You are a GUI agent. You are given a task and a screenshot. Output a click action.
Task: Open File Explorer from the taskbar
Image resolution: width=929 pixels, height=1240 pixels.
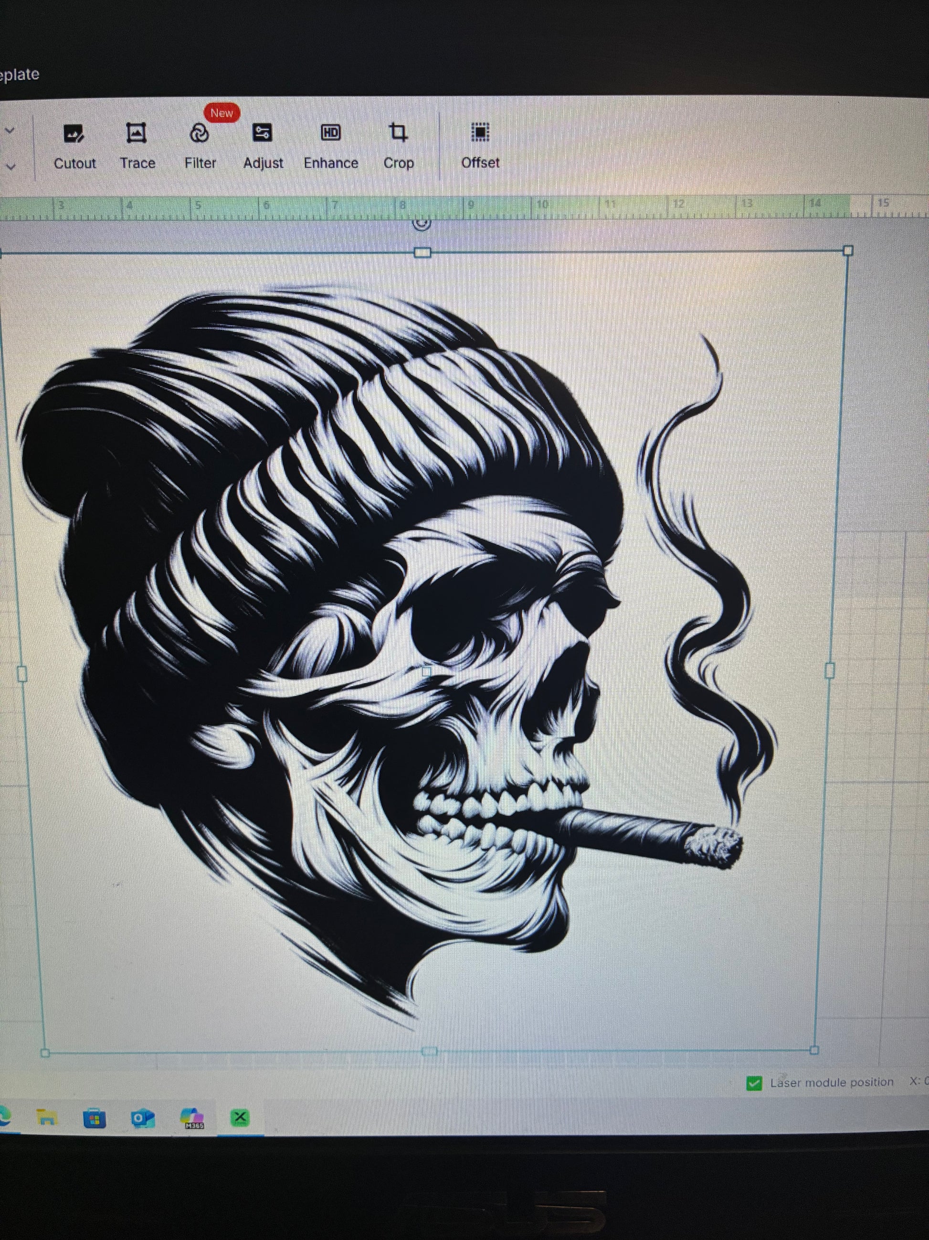click(47, 1118)
